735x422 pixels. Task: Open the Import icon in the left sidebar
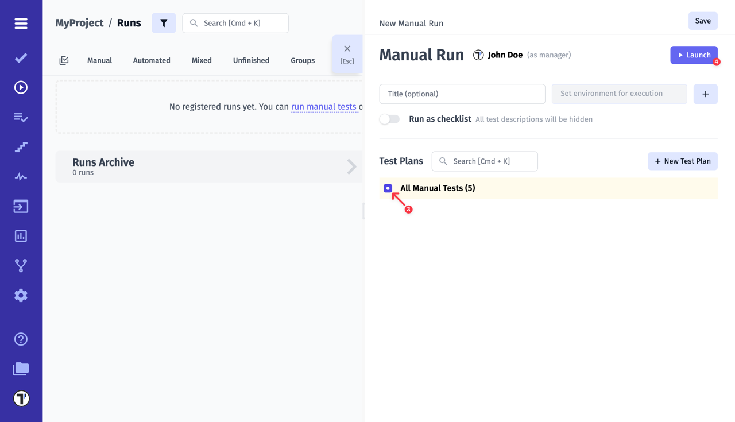click(21, 206)
